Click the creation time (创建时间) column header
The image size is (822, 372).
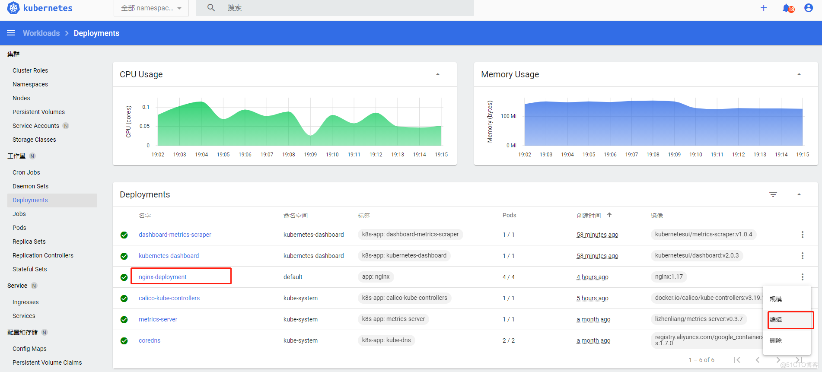(589, 215)
